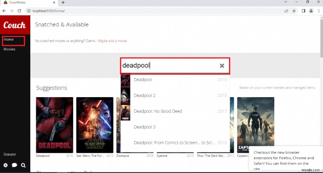Select the Deadpool 3 search result
The image size is (323, 173).
pyautogui.click(x=175, y=127)
